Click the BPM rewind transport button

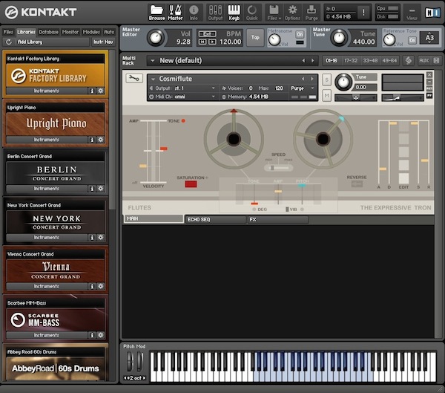(202, 42)
